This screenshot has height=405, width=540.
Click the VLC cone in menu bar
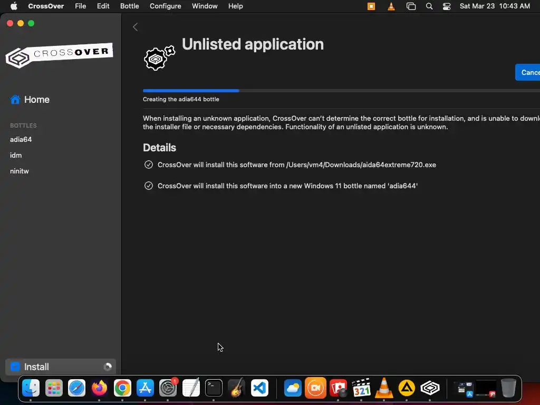click(x=391, y=6)
